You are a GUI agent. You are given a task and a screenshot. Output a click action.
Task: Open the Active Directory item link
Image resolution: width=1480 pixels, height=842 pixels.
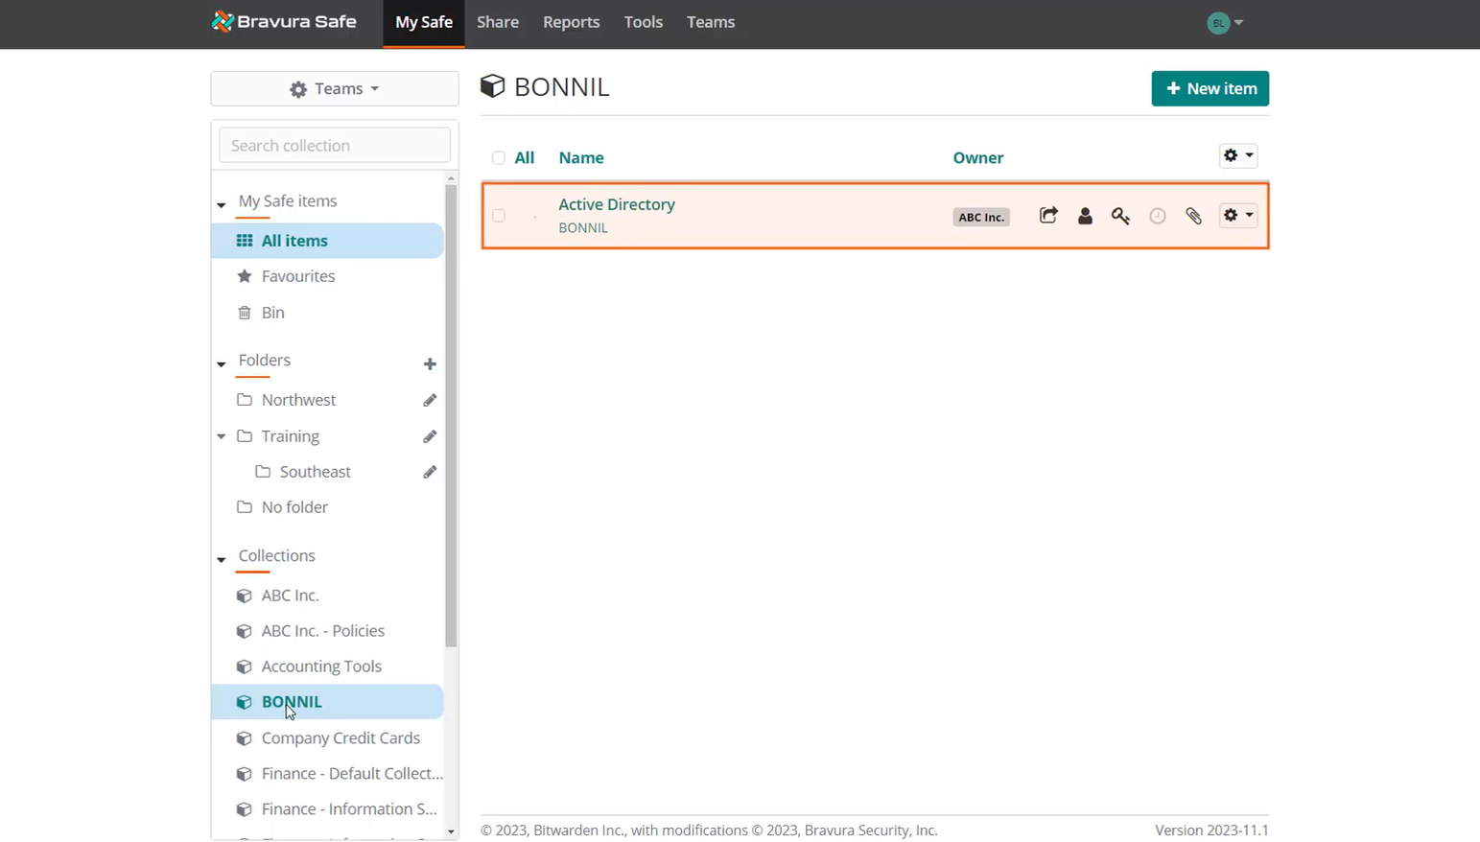pyautogui.click(x=617, y=204)
